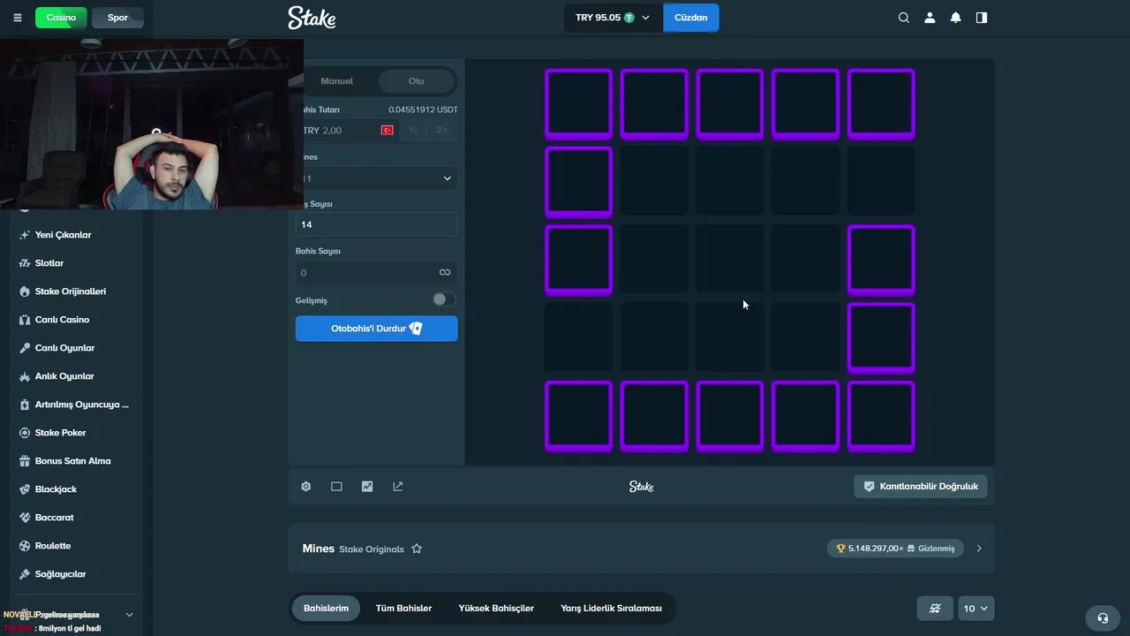The height and width of the screenshot is (636, 1130).
Task: Favorite Mines with the star icon
Action: 417,549
